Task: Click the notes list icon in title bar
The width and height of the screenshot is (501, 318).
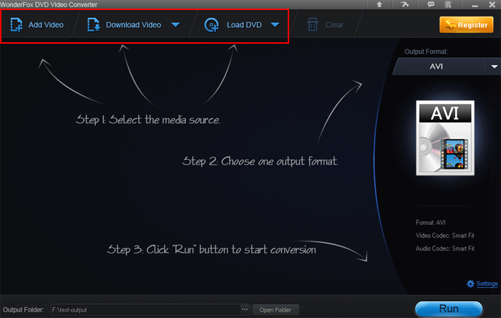Action: (448, 4)
